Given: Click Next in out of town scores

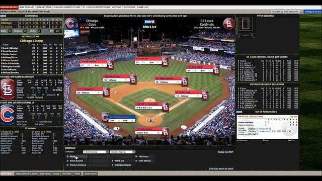Looking at the screenshot, I should tap(291, 141).
